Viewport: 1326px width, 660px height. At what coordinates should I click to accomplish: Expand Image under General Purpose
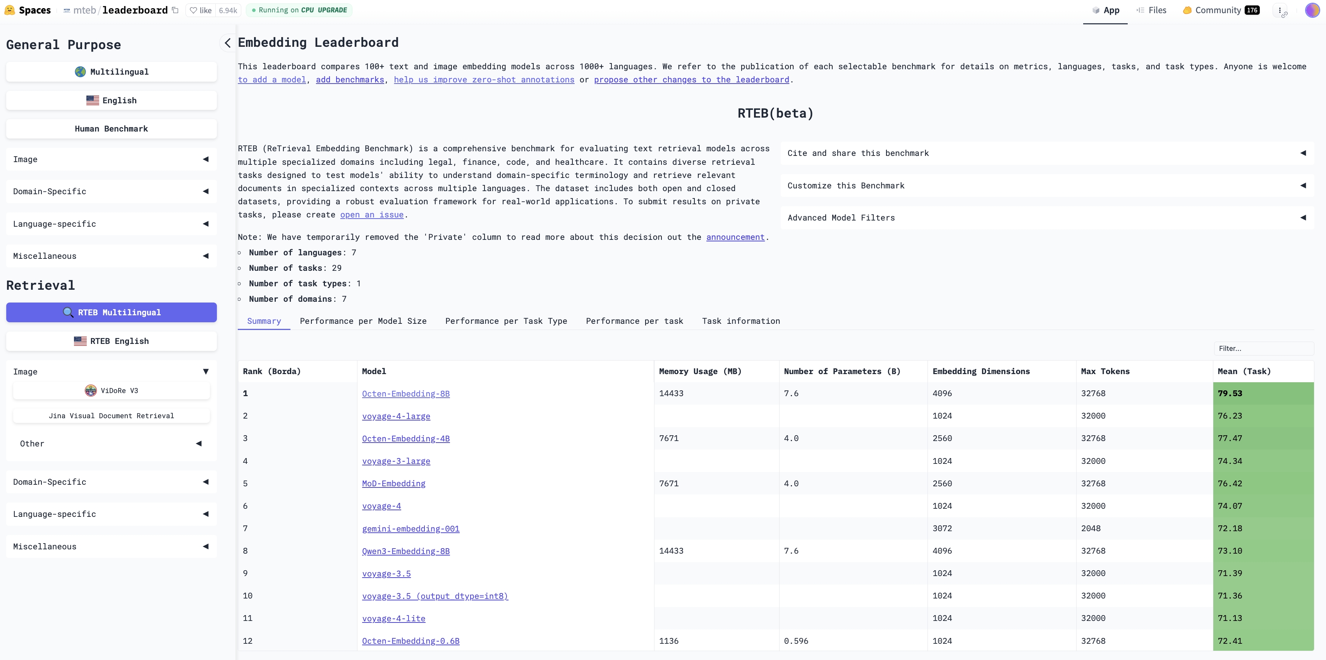pos(111,159)
